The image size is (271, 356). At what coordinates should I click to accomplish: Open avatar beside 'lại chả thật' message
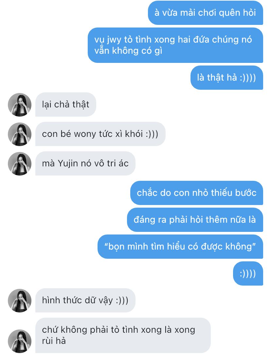20,105
